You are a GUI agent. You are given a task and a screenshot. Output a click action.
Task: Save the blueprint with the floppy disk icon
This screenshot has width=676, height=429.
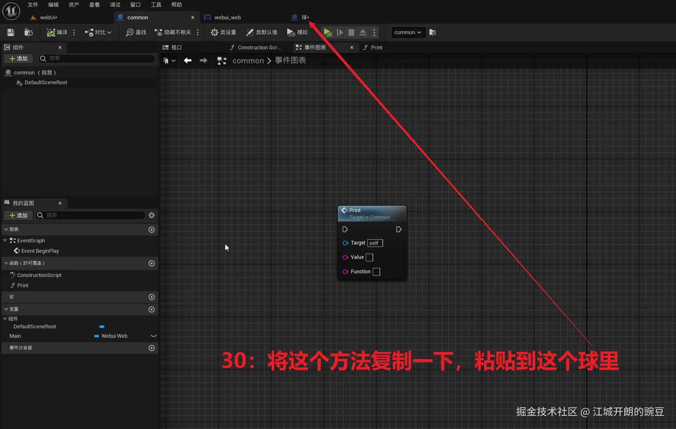[11, 32]
